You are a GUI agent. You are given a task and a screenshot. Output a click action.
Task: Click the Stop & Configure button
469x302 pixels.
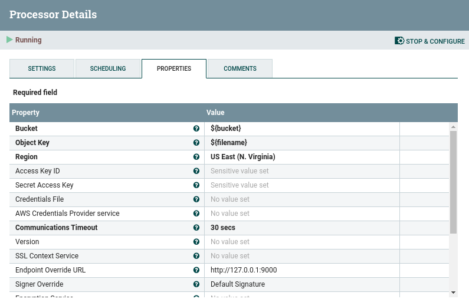pos(430,41)
